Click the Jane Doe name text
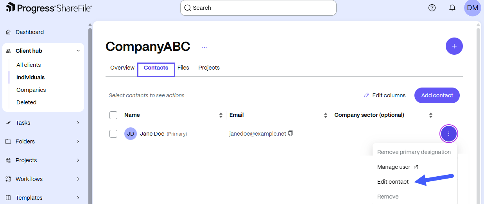The width and height of the screenshot is (484, 204). [152, 134]
